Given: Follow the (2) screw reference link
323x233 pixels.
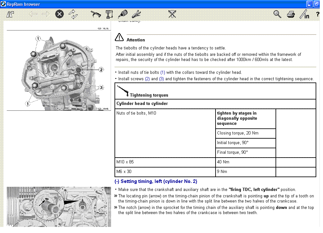Looking at the screenshot, I should pyautogui.click(x=147, y=79).
